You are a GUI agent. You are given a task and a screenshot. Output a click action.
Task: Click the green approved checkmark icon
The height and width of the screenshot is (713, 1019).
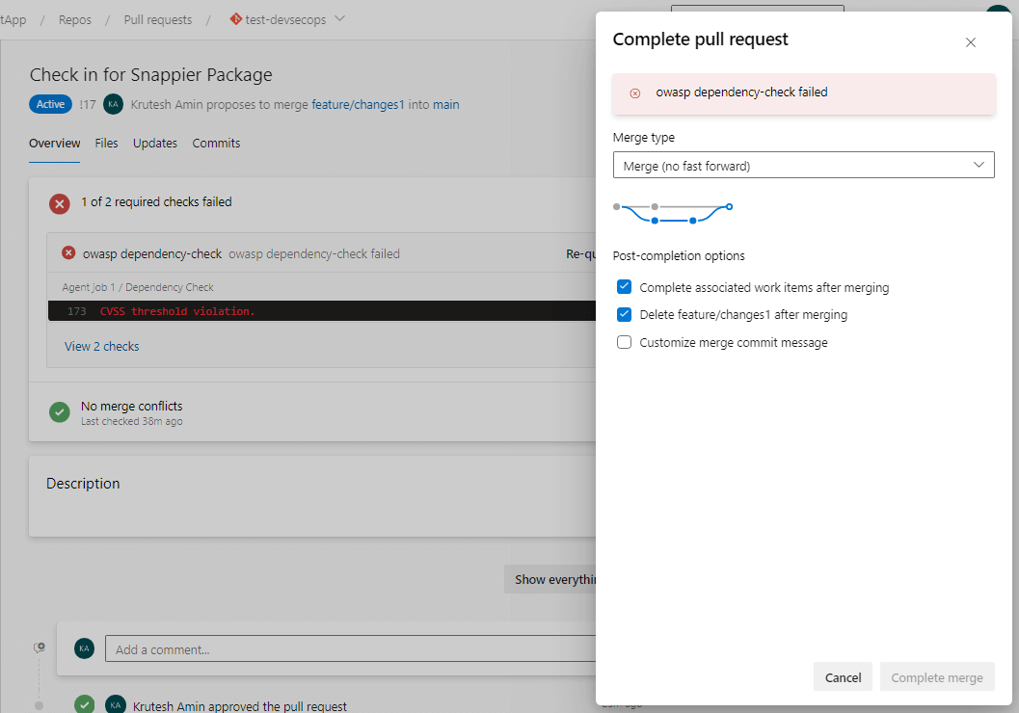[x=85, y=705]
